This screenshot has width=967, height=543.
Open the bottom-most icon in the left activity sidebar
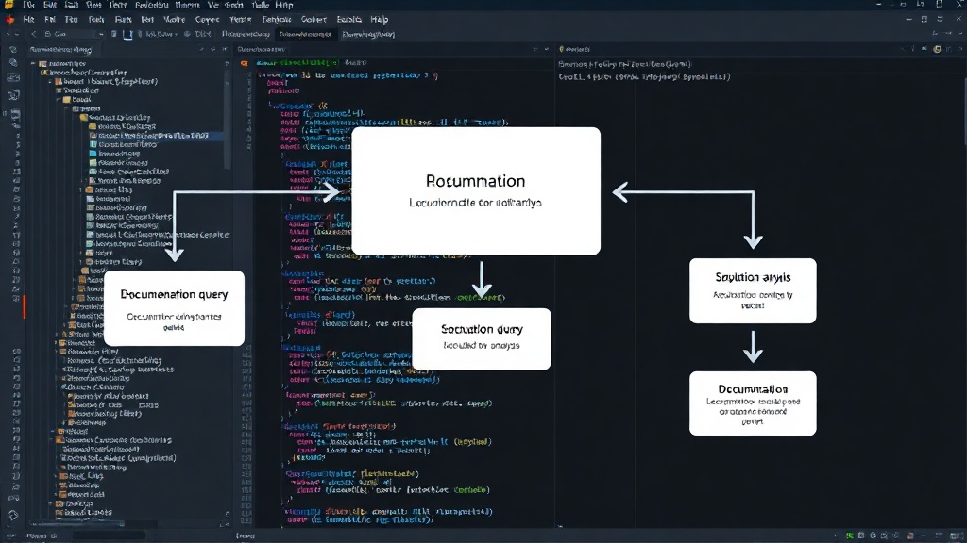13,516
